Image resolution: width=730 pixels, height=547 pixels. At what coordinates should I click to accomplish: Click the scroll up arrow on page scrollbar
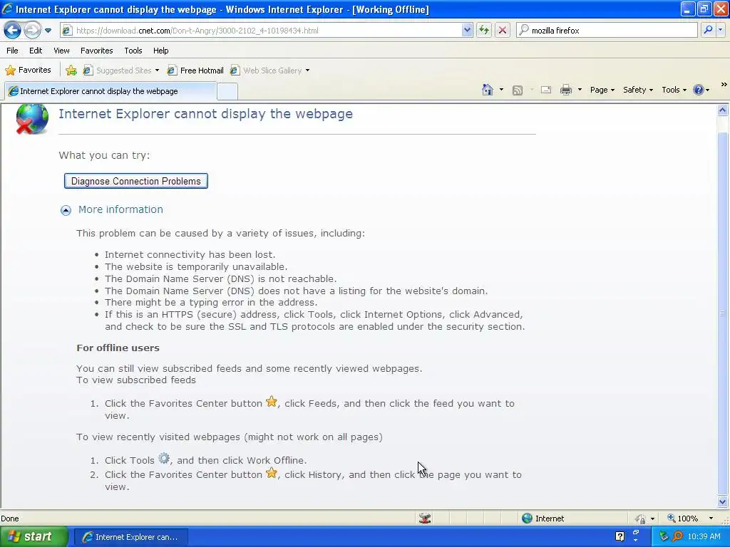(x=723, y=110)
